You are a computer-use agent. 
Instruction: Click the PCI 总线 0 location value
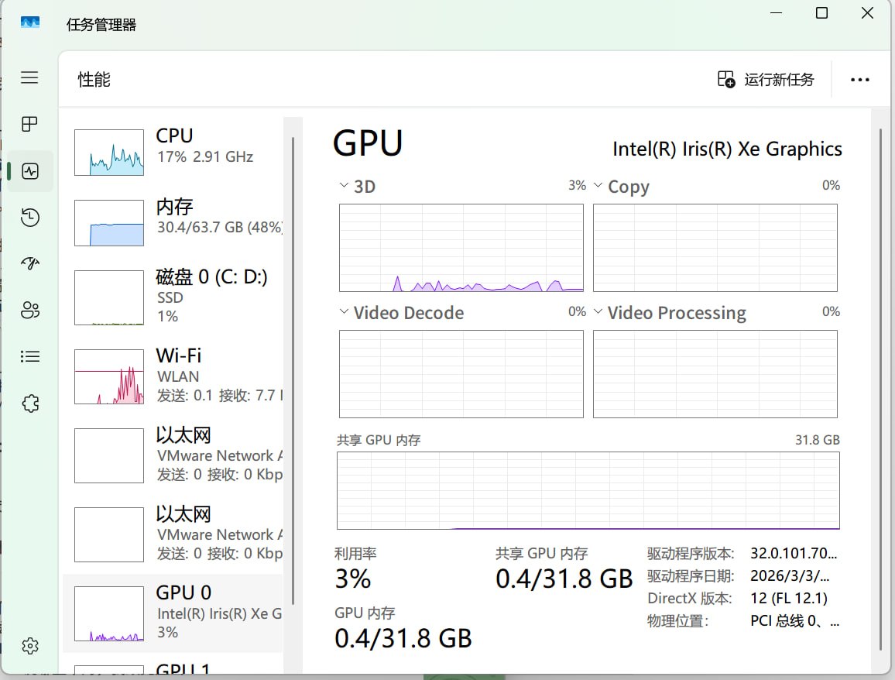tap(794, 620)
